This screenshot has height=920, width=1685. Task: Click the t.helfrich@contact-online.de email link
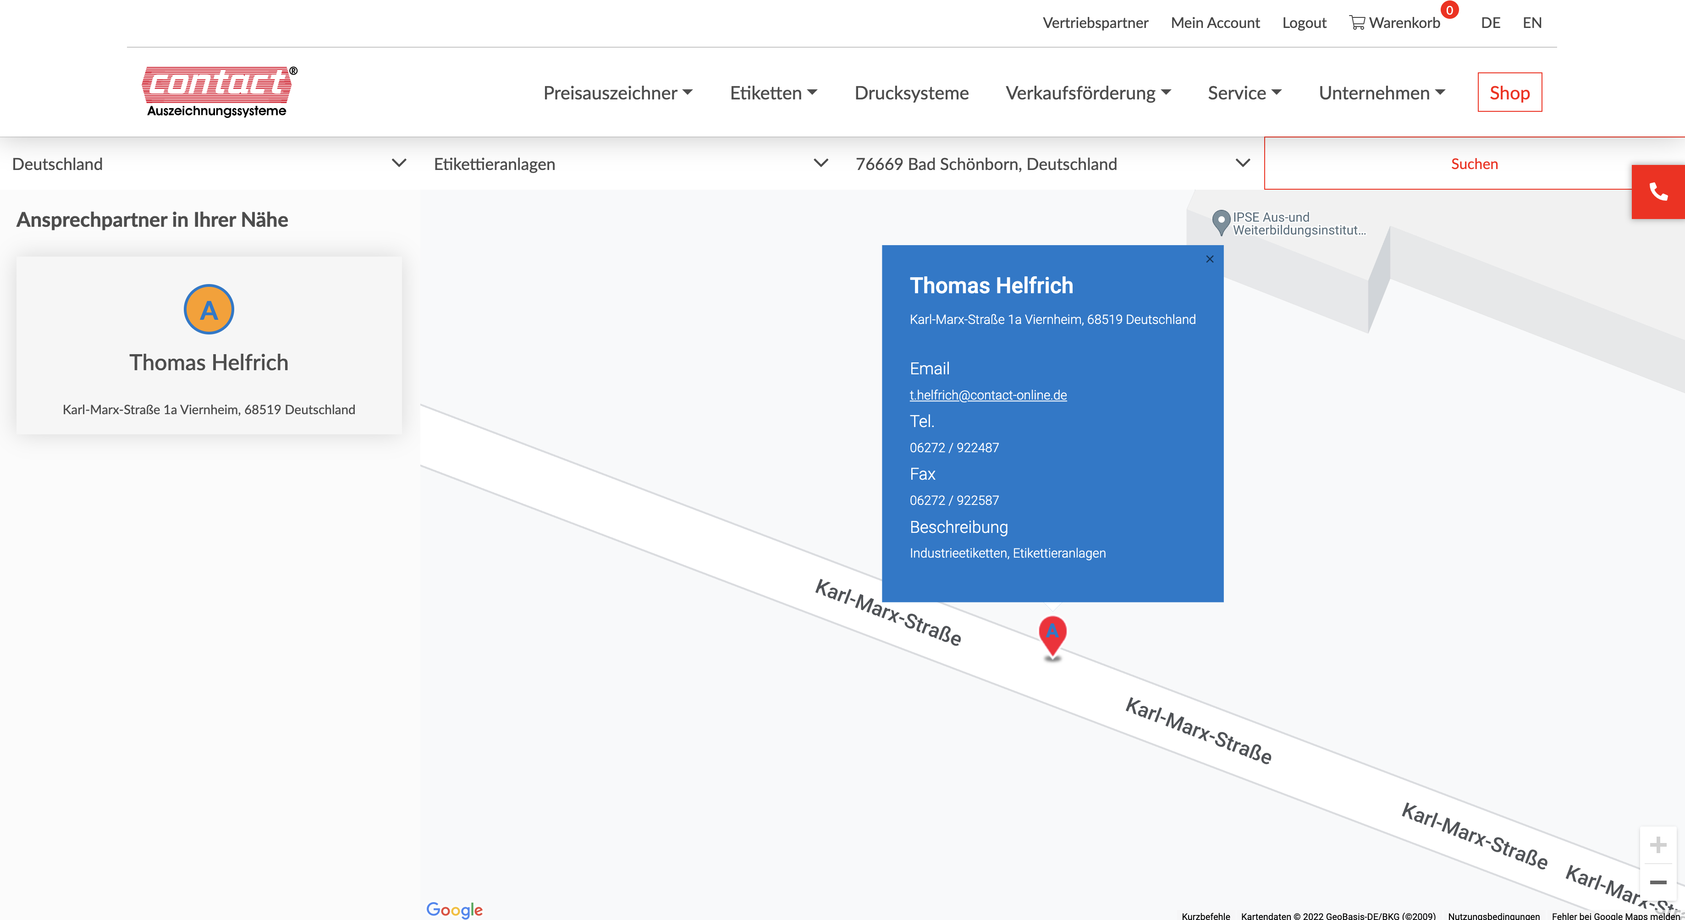pyautogui.click(x=988, y=395)
